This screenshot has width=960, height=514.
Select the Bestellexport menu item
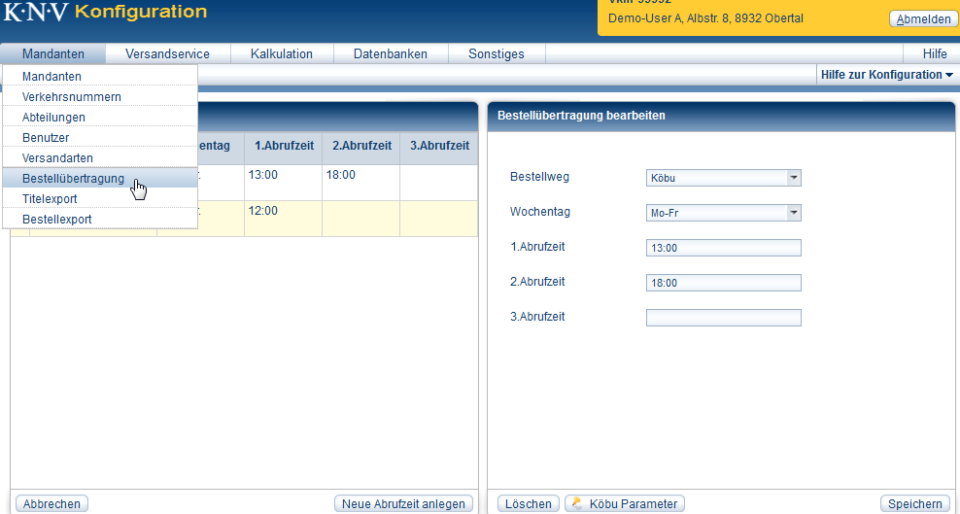57,220
